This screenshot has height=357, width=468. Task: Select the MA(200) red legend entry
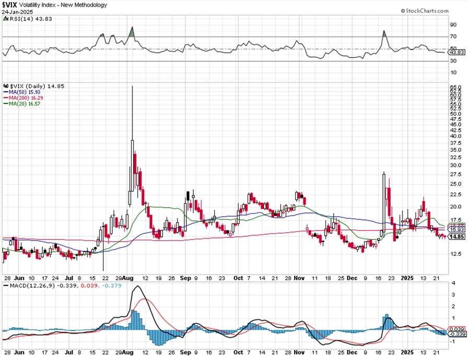click(x=22, y=98)
